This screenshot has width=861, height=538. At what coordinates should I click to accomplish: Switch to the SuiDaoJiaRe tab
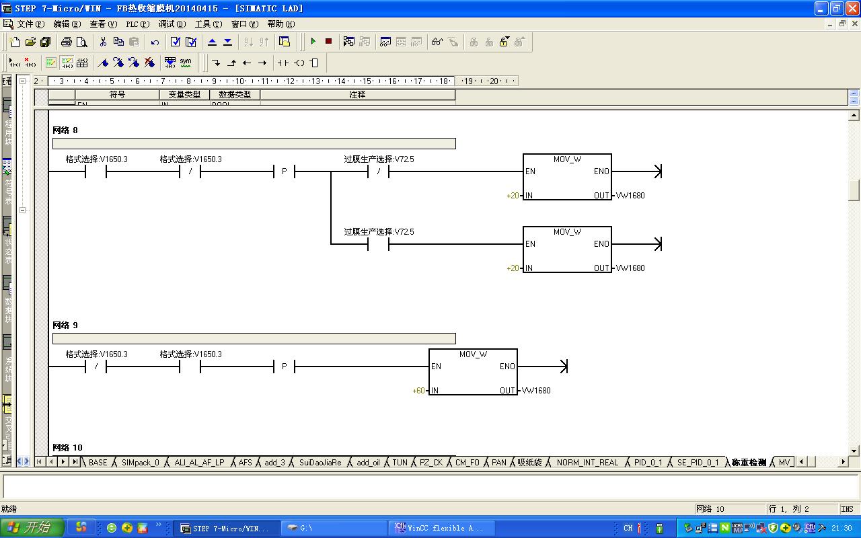click(320, 463)
